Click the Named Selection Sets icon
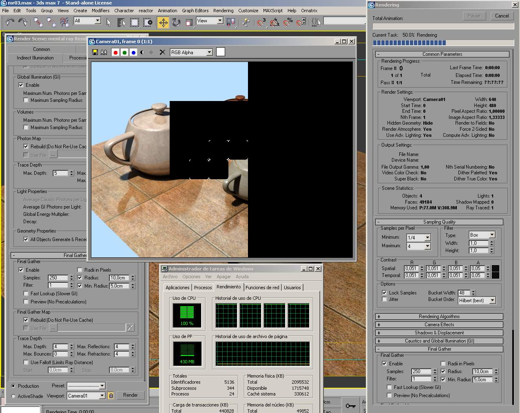The image size is (520, 413). (316, 22)
